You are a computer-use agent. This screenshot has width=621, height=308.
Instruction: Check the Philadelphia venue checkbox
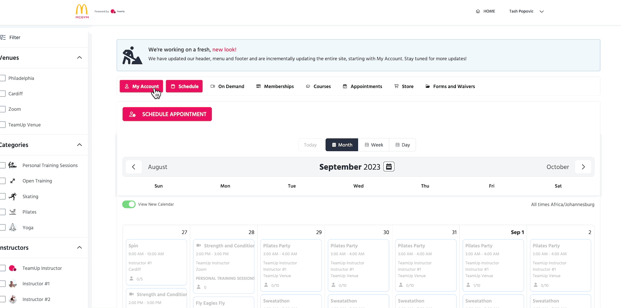pyautogui.click(x=3, y=78)
